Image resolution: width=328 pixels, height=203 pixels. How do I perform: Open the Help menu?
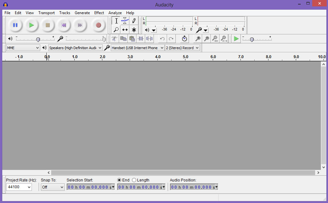[130, 13]
